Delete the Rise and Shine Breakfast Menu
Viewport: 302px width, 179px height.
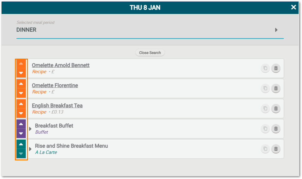tap(276, 149)
